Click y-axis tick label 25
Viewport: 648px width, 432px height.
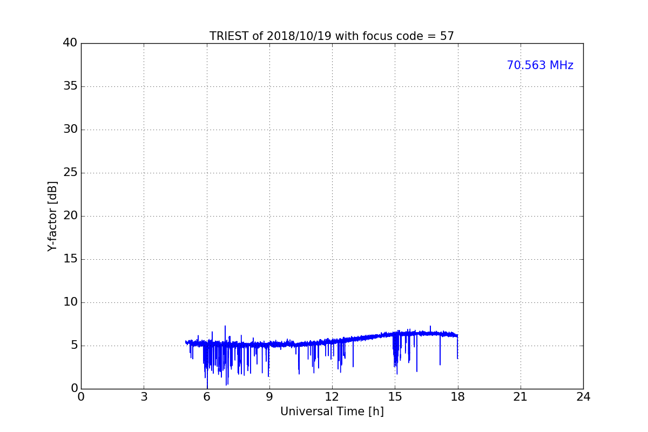point(70,173)
